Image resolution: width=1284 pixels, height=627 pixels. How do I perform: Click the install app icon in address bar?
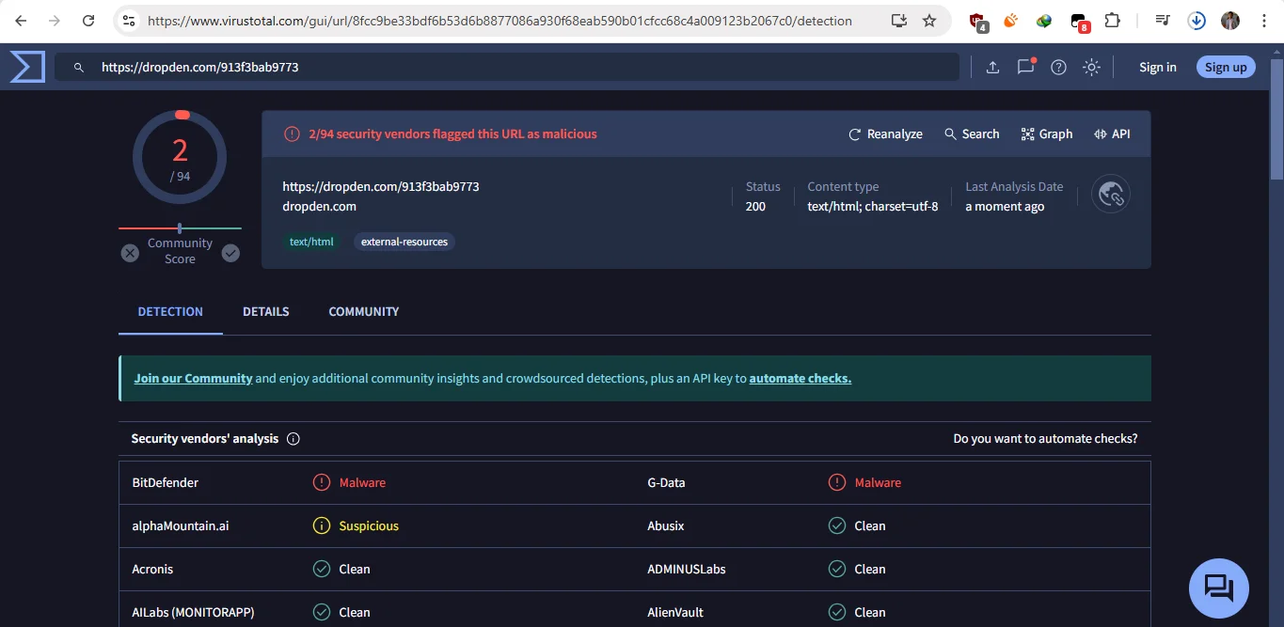[898, 21]
